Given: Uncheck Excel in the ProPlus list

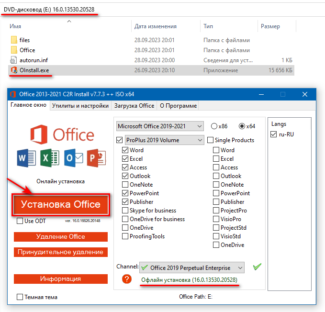Looking at the screenshot, I should coord(125,159).
